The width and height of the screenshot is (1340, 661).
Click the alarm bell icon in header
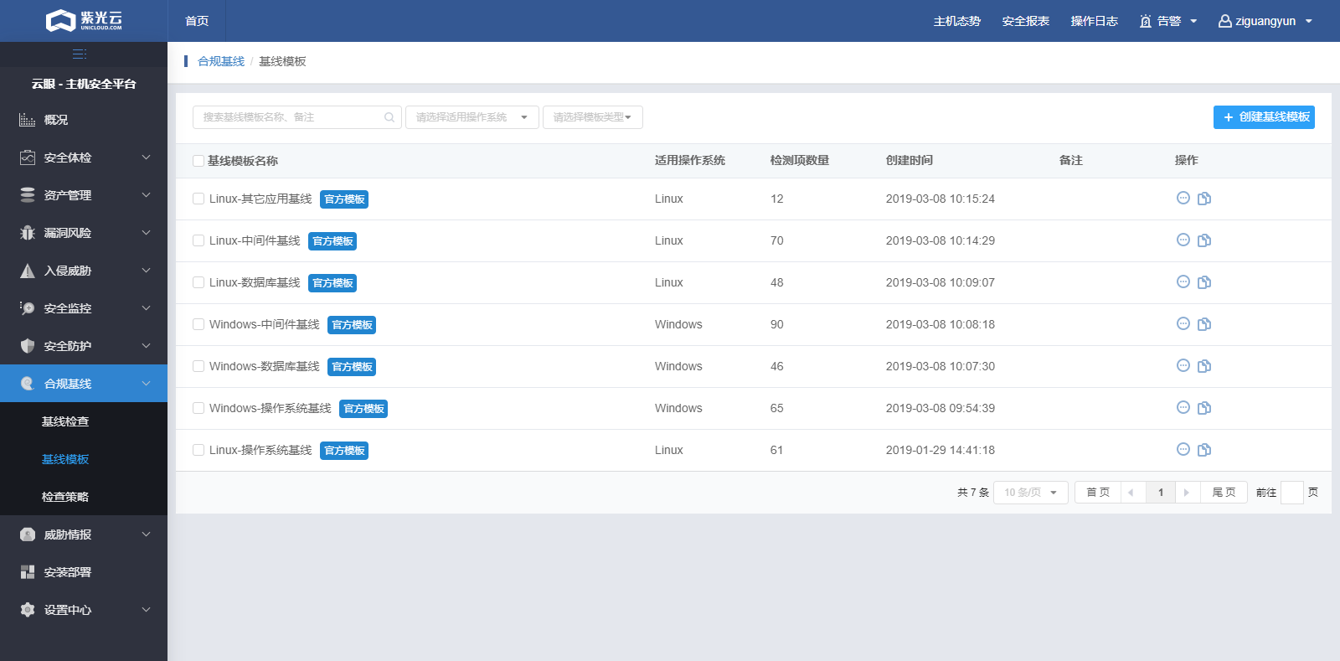(1146, 21)
